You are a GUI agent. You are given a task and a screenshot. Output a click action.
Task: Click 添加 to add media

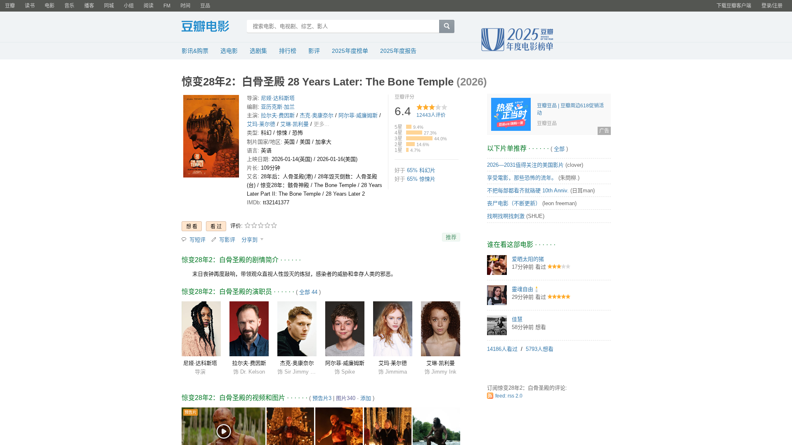click(366, 398)
